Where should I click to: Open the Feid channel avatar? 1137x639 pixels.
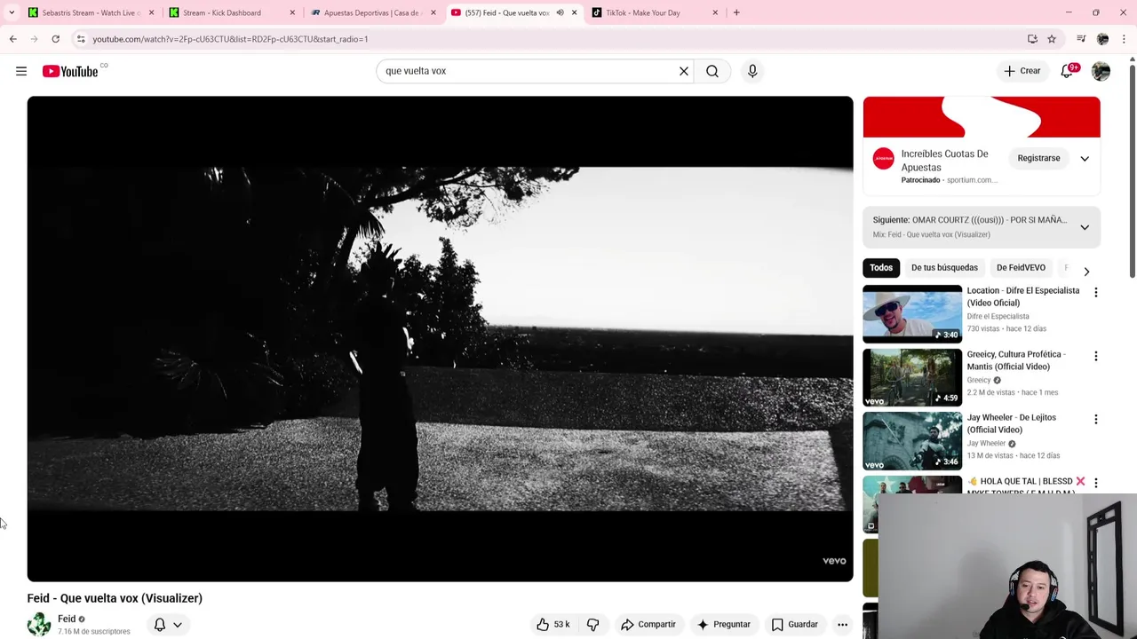(39, 625)
